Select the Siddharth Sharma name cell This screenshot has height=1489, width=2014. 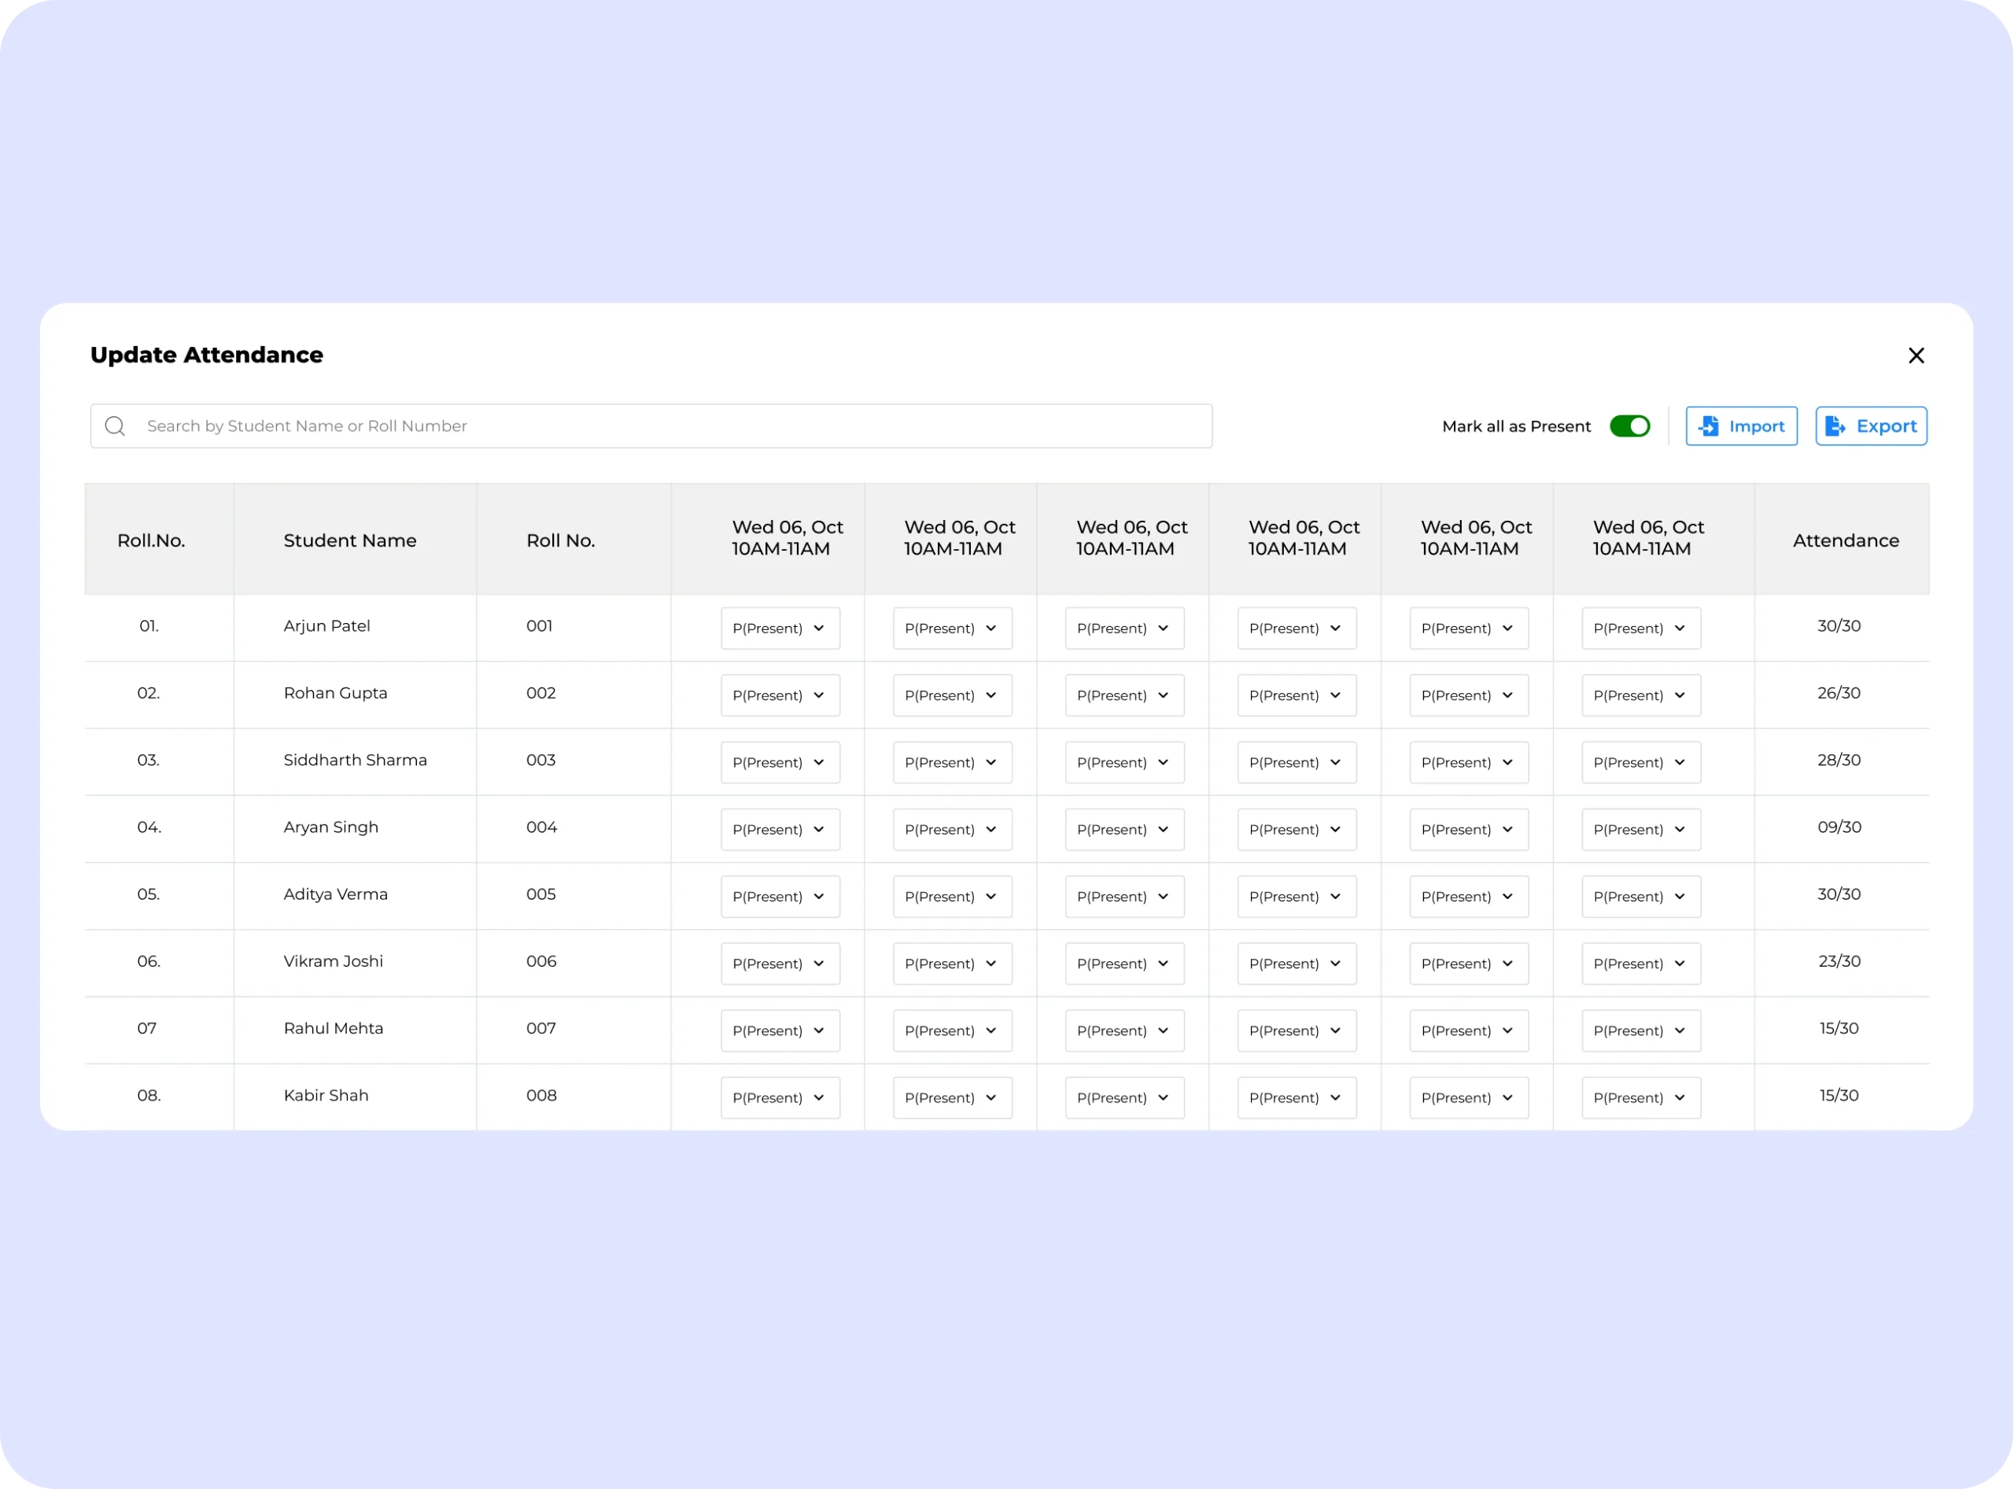pyautogui.click(x=355, y=761)
